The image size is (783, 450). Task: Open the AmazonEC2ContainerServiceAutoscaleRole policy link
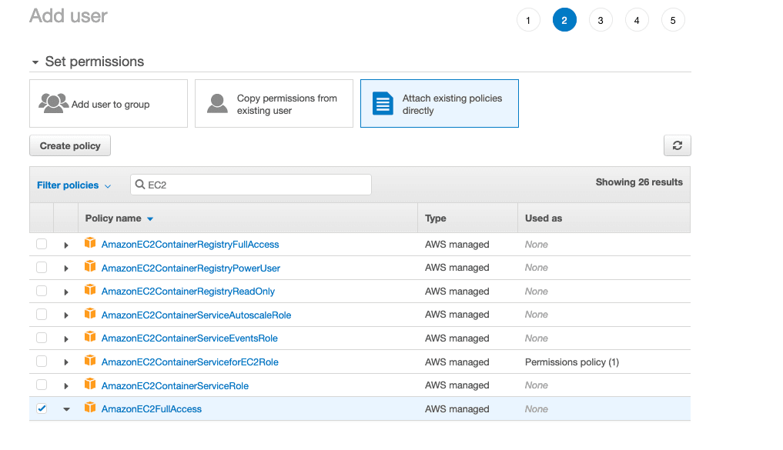pos(196,315)
